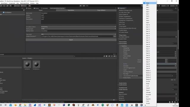The image size is (190, 107).
Task: Open File Explorer from the taskbar
Action: [25, 105]
